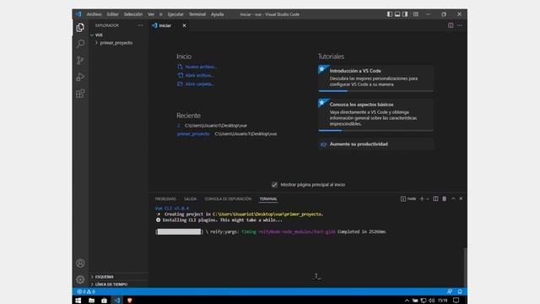540x304 pixels.
Task: Open the Extensions view icon
Action: [80, 94]
